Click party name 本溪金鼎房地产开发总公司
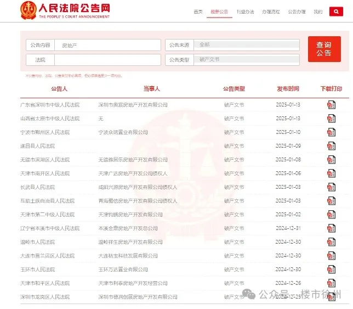Image resolution: width=353 pixels, height=309 pixels. (x=128, y=228)
